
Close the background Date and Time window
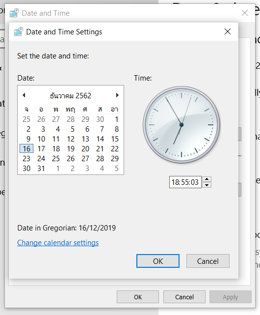(x=245, y=13)
